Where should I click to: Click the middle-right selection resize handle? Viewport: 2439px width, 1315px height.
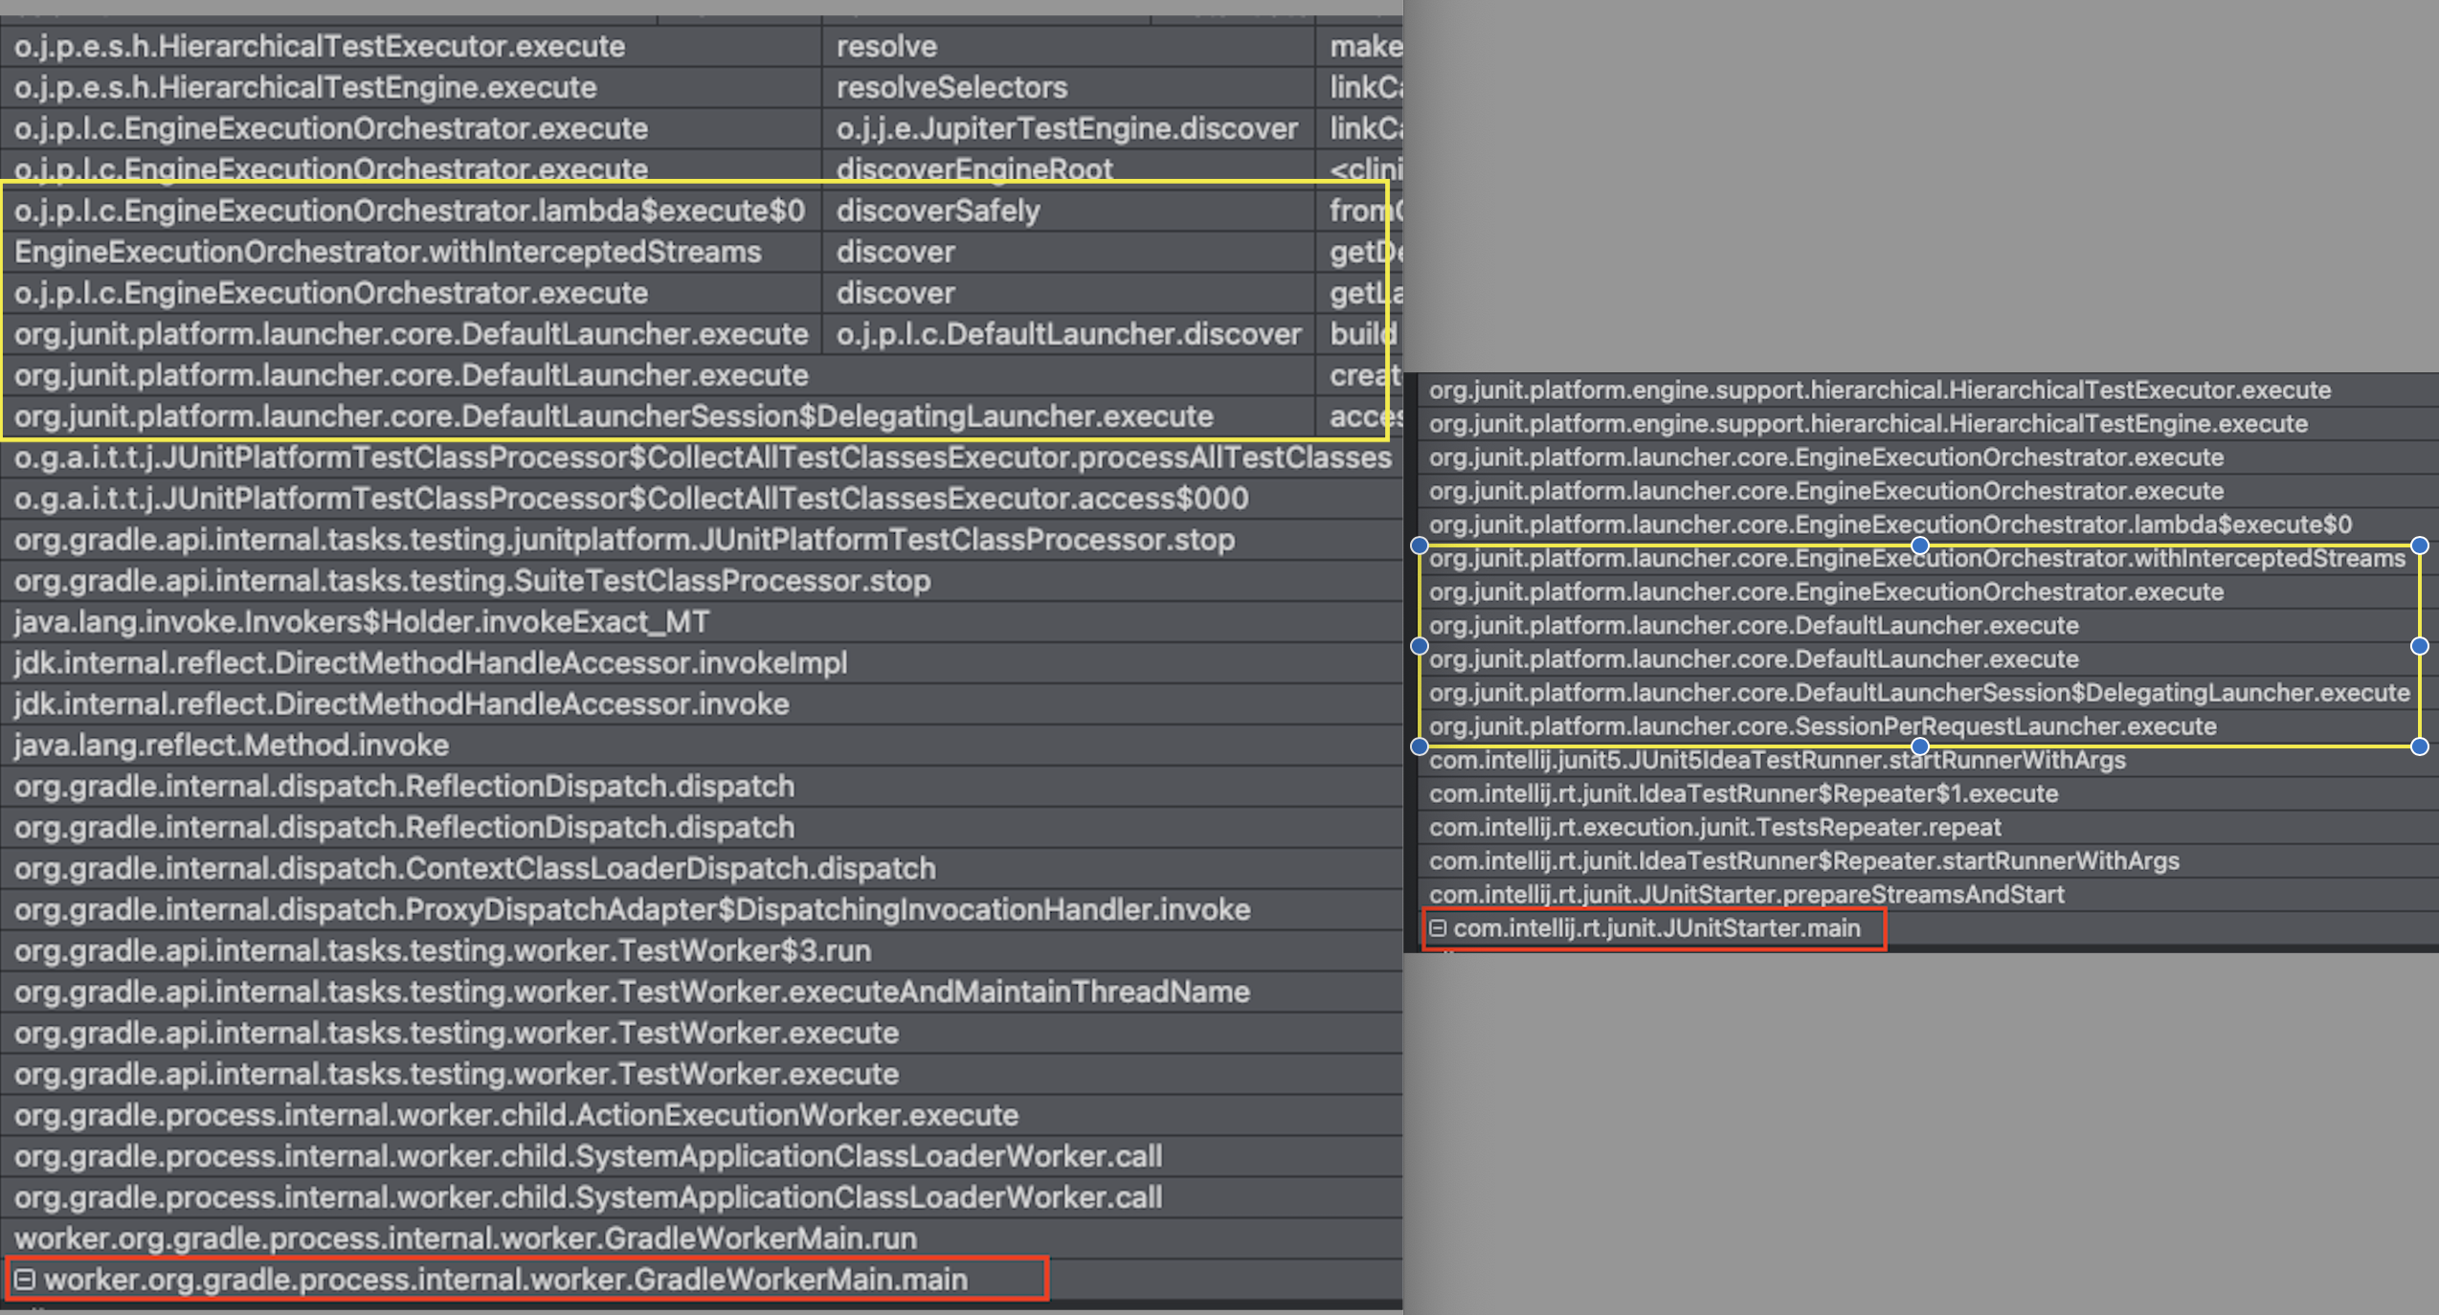coord(2419,646)
